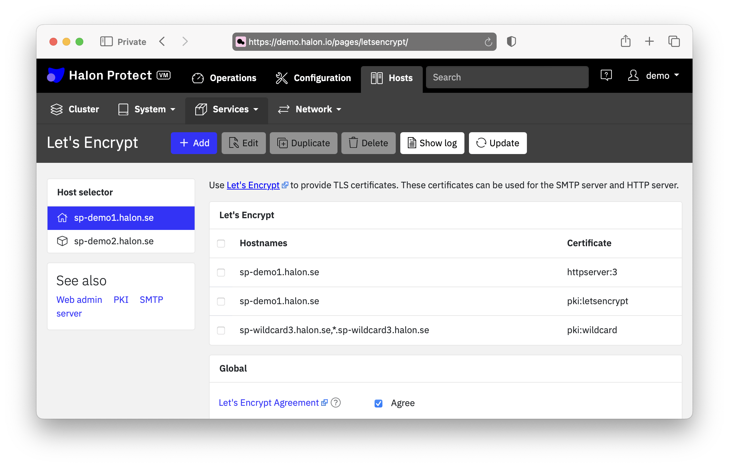
Task: Select the Edit pencil icon
Action: point(233,143)
